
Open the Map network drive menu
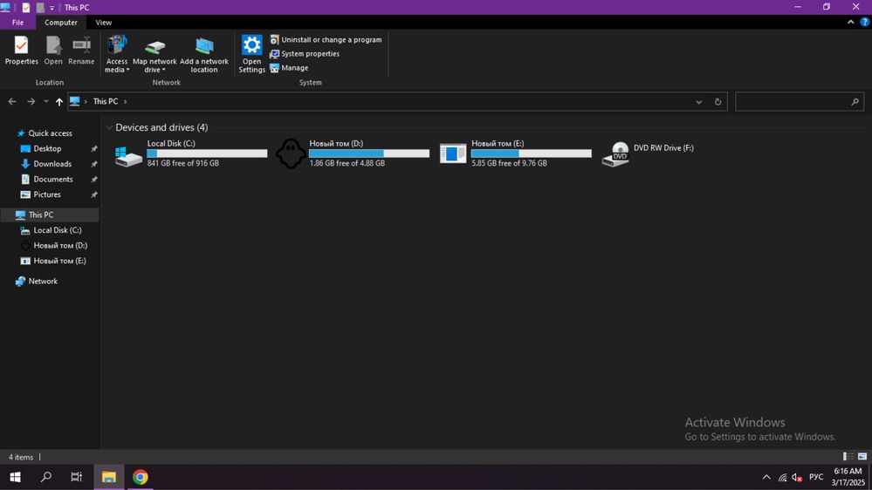tap(154, 54)
